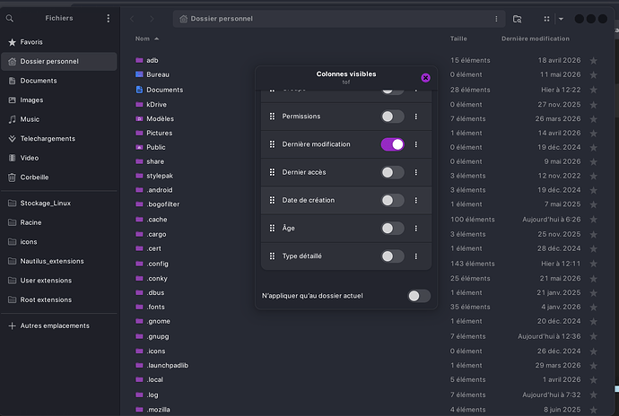Open options menu for Date de création row
619x416 pixels.
(x=415, y=201)
